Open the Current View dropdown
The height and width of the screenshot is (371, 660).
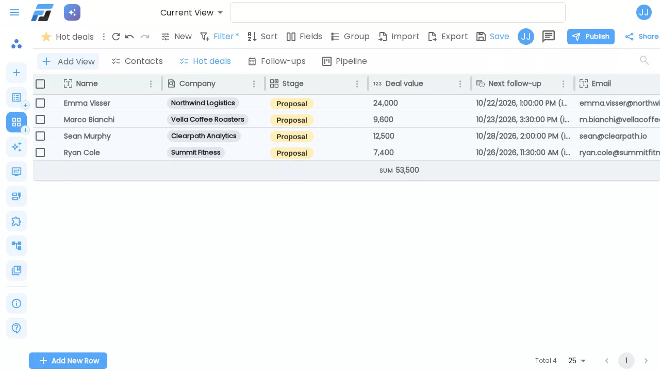[x=192, y=12]
